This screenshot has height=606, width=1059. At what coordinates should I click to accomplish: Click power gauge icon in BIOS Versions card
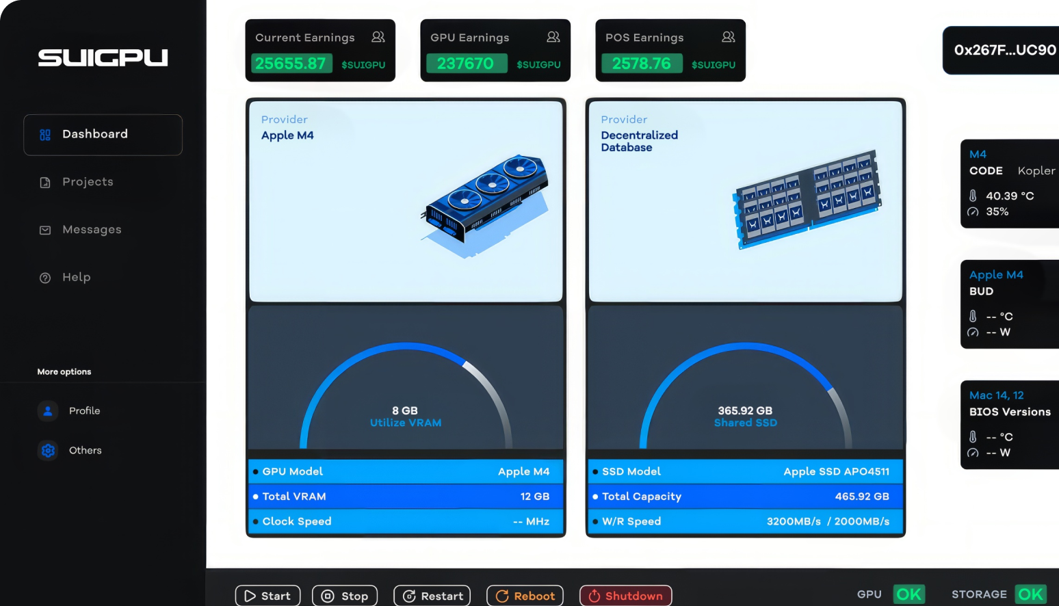tap(973, 453)
